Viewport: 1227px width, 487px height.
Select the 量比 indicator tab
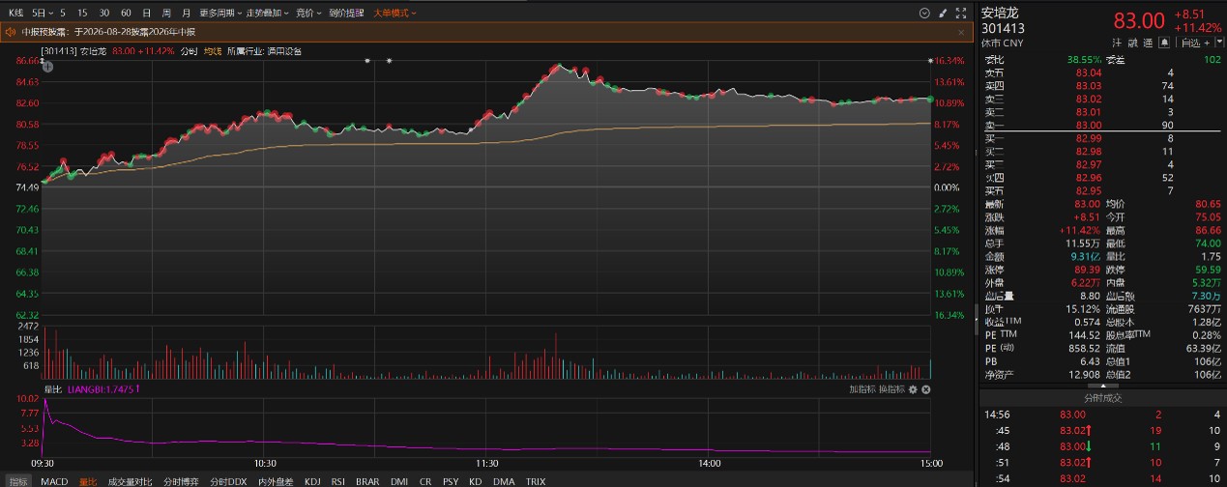coord(88,480)
